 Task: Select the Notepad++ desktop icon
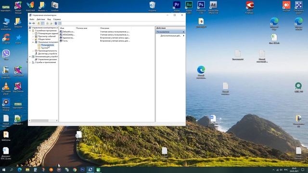click(18, 120)
